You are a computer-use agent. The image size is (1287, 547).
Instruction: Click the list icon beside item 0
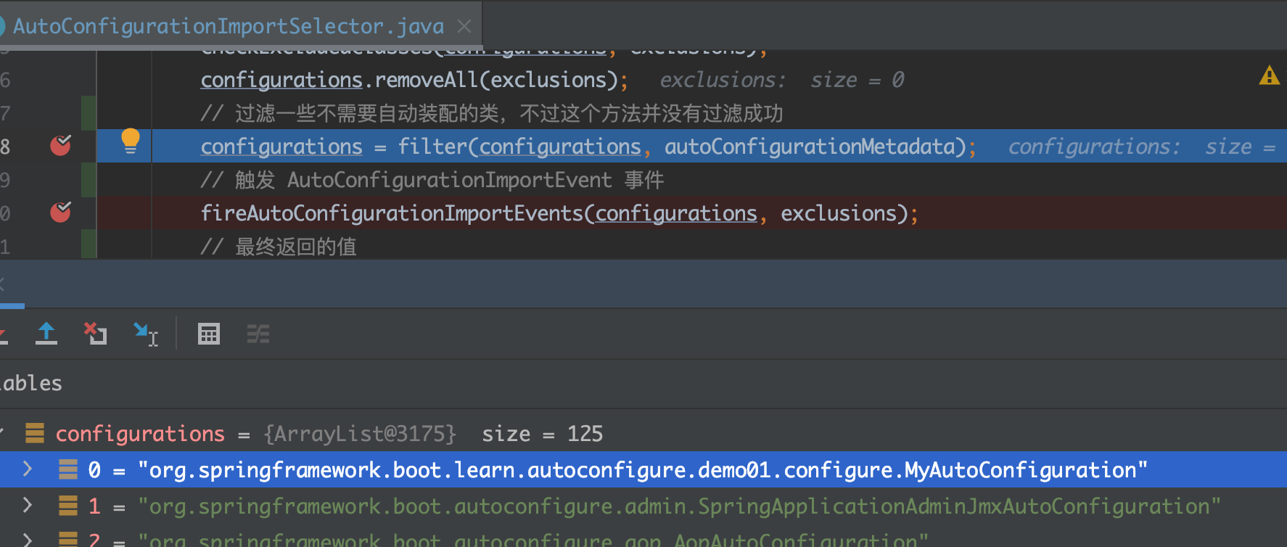click(68, 469)
